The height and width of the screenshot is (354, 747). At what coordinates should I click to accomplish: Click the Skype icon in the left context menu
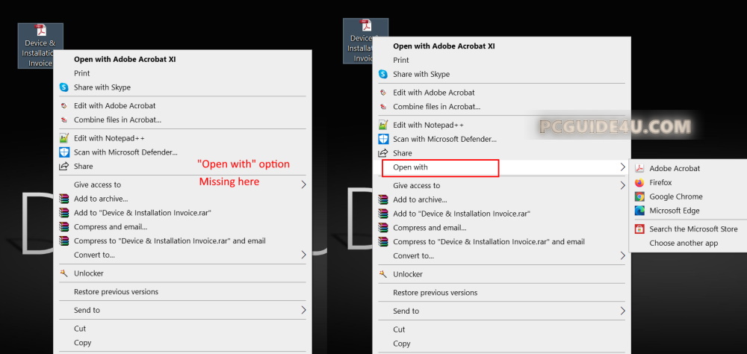[64, 87]
